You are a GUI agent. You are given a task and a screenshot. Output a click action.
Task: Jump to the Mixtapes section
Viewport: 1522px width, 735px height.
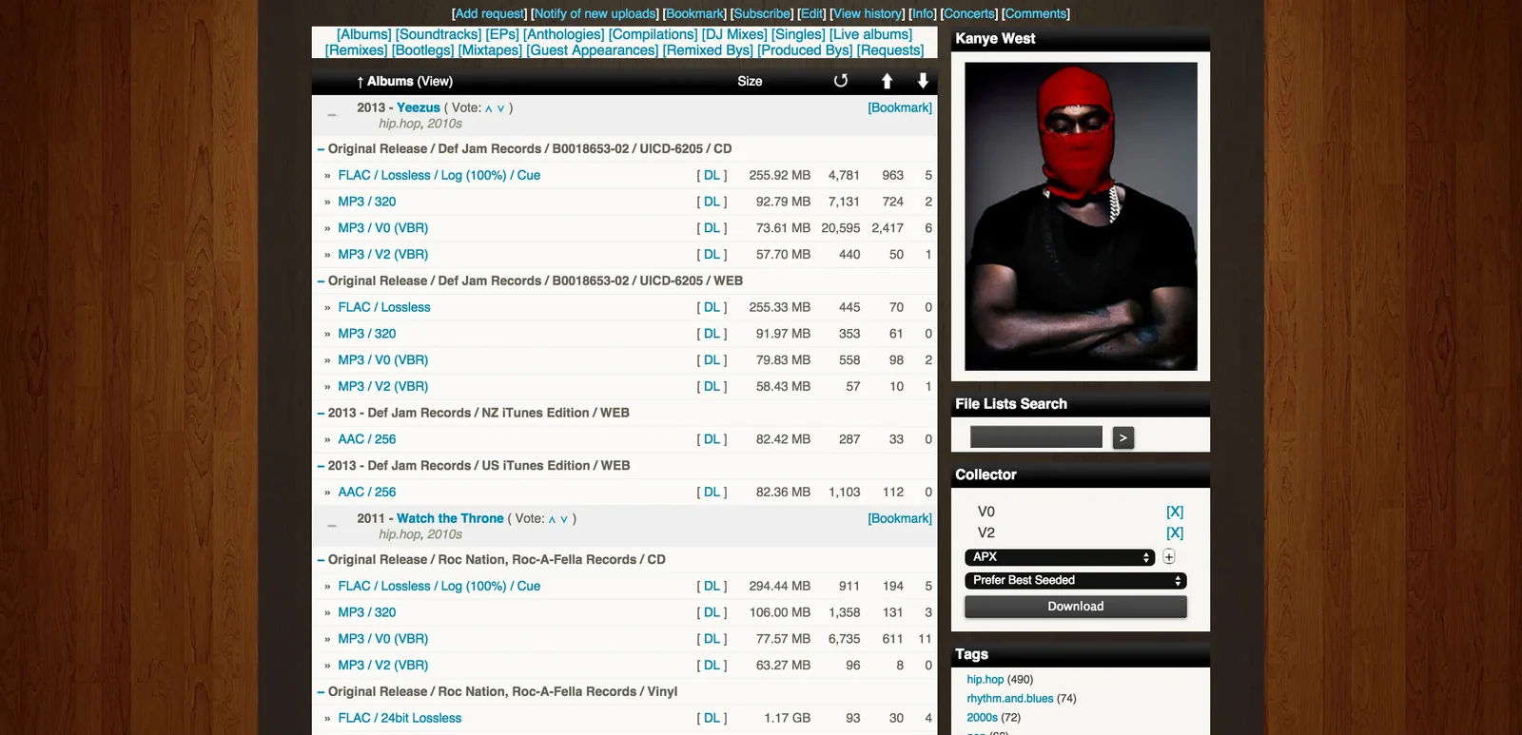[490, 50]
